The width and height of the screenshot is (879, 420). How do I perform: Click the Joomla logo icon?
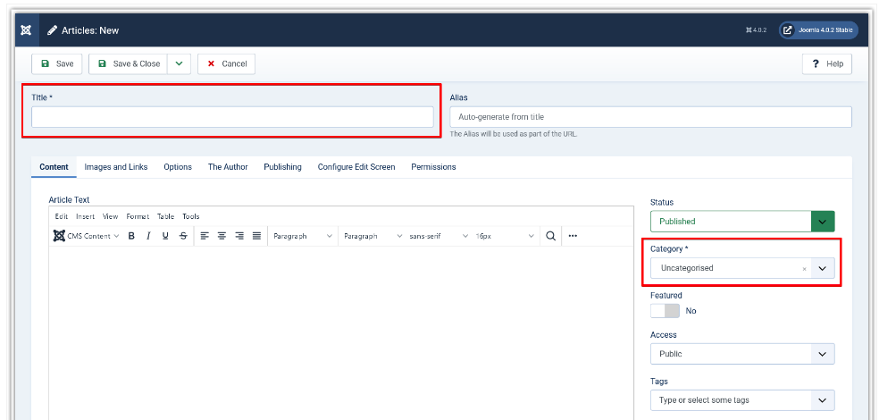[x=26, y=30]
